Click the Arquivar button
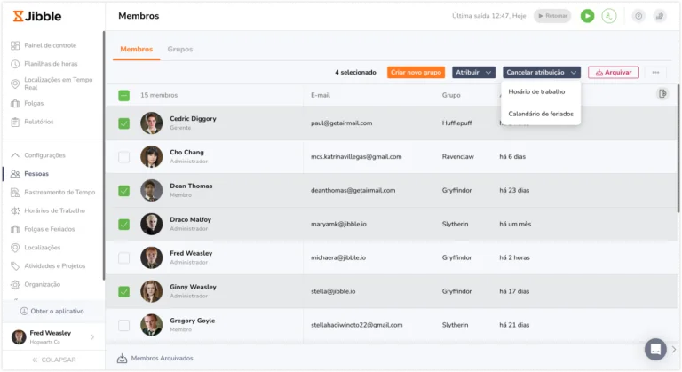The image size is (682, 372). point(614,72)
